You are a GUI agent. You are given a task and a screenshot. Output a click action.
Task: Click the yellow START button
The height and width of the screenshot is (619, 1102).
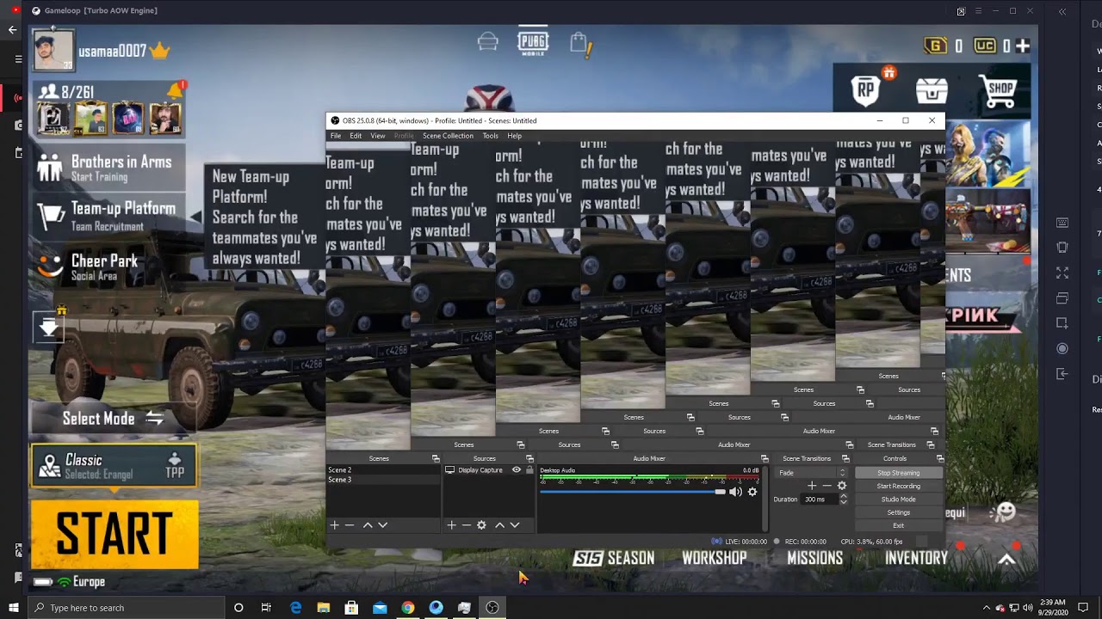tap(115, 535)
